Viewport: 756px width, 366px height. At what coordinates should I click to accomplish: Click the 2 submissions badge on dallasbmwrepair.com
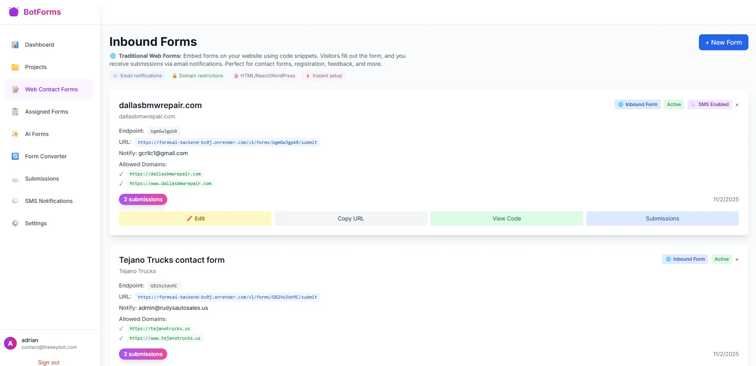(143, 199)
